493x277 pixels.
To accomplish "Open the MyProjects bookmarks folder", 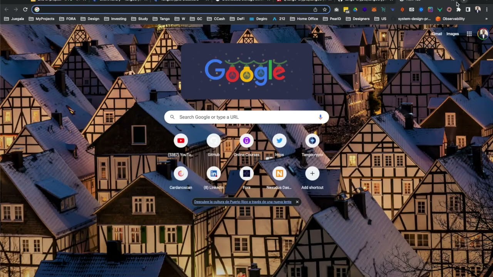I will 42,18.
